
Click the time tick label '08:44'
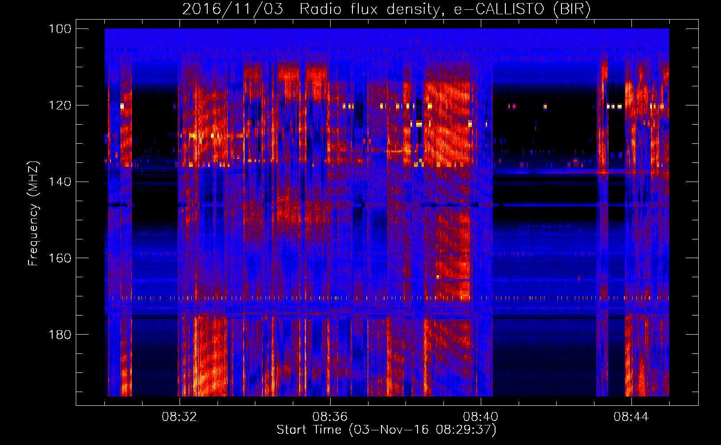631,417
